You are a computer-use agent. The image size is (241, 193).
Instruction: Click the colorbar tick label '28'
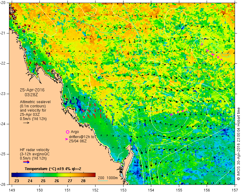83,181
